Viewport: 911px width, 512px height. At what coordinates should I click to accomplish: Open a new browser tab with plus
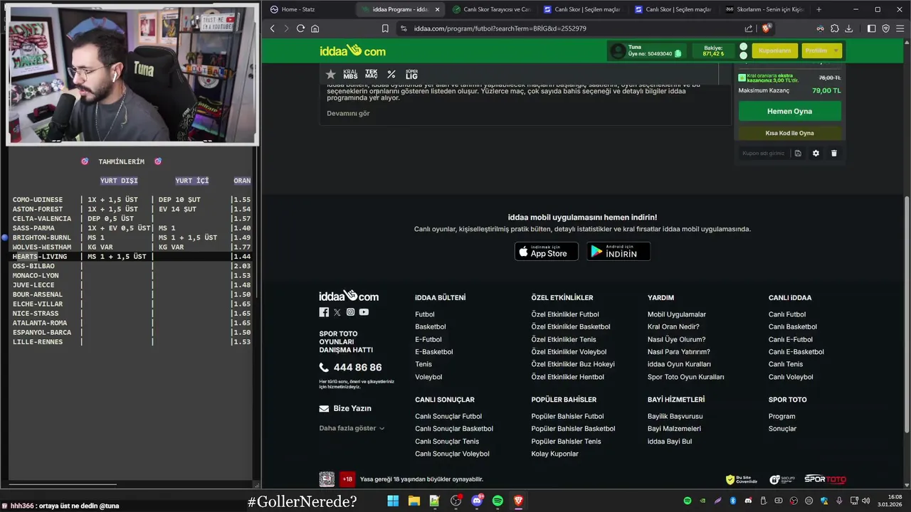click(818, 9)
